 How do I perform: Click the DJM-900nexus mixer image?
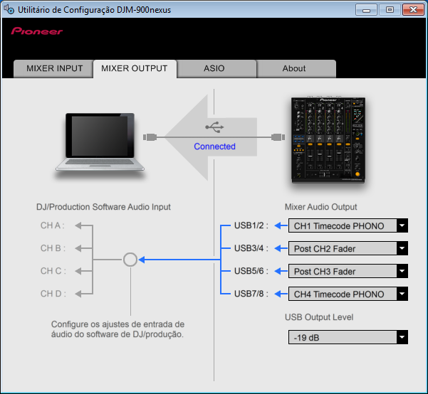coord(328,140)
